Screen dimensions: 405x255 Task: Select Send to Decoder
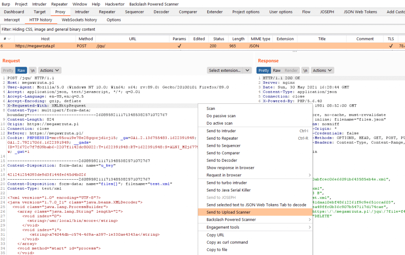pyautogui.click(x=255, y=160)
